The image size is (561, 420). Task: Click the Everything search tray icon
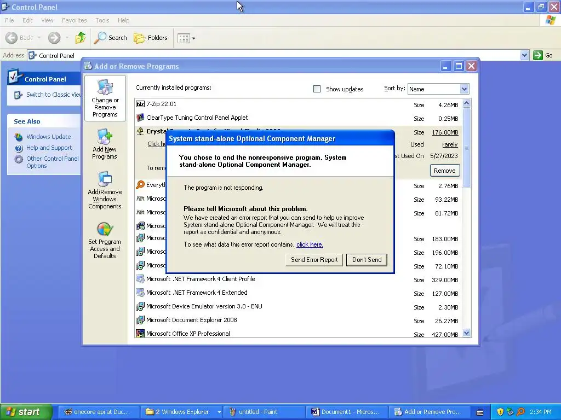[x=520, y=412]
